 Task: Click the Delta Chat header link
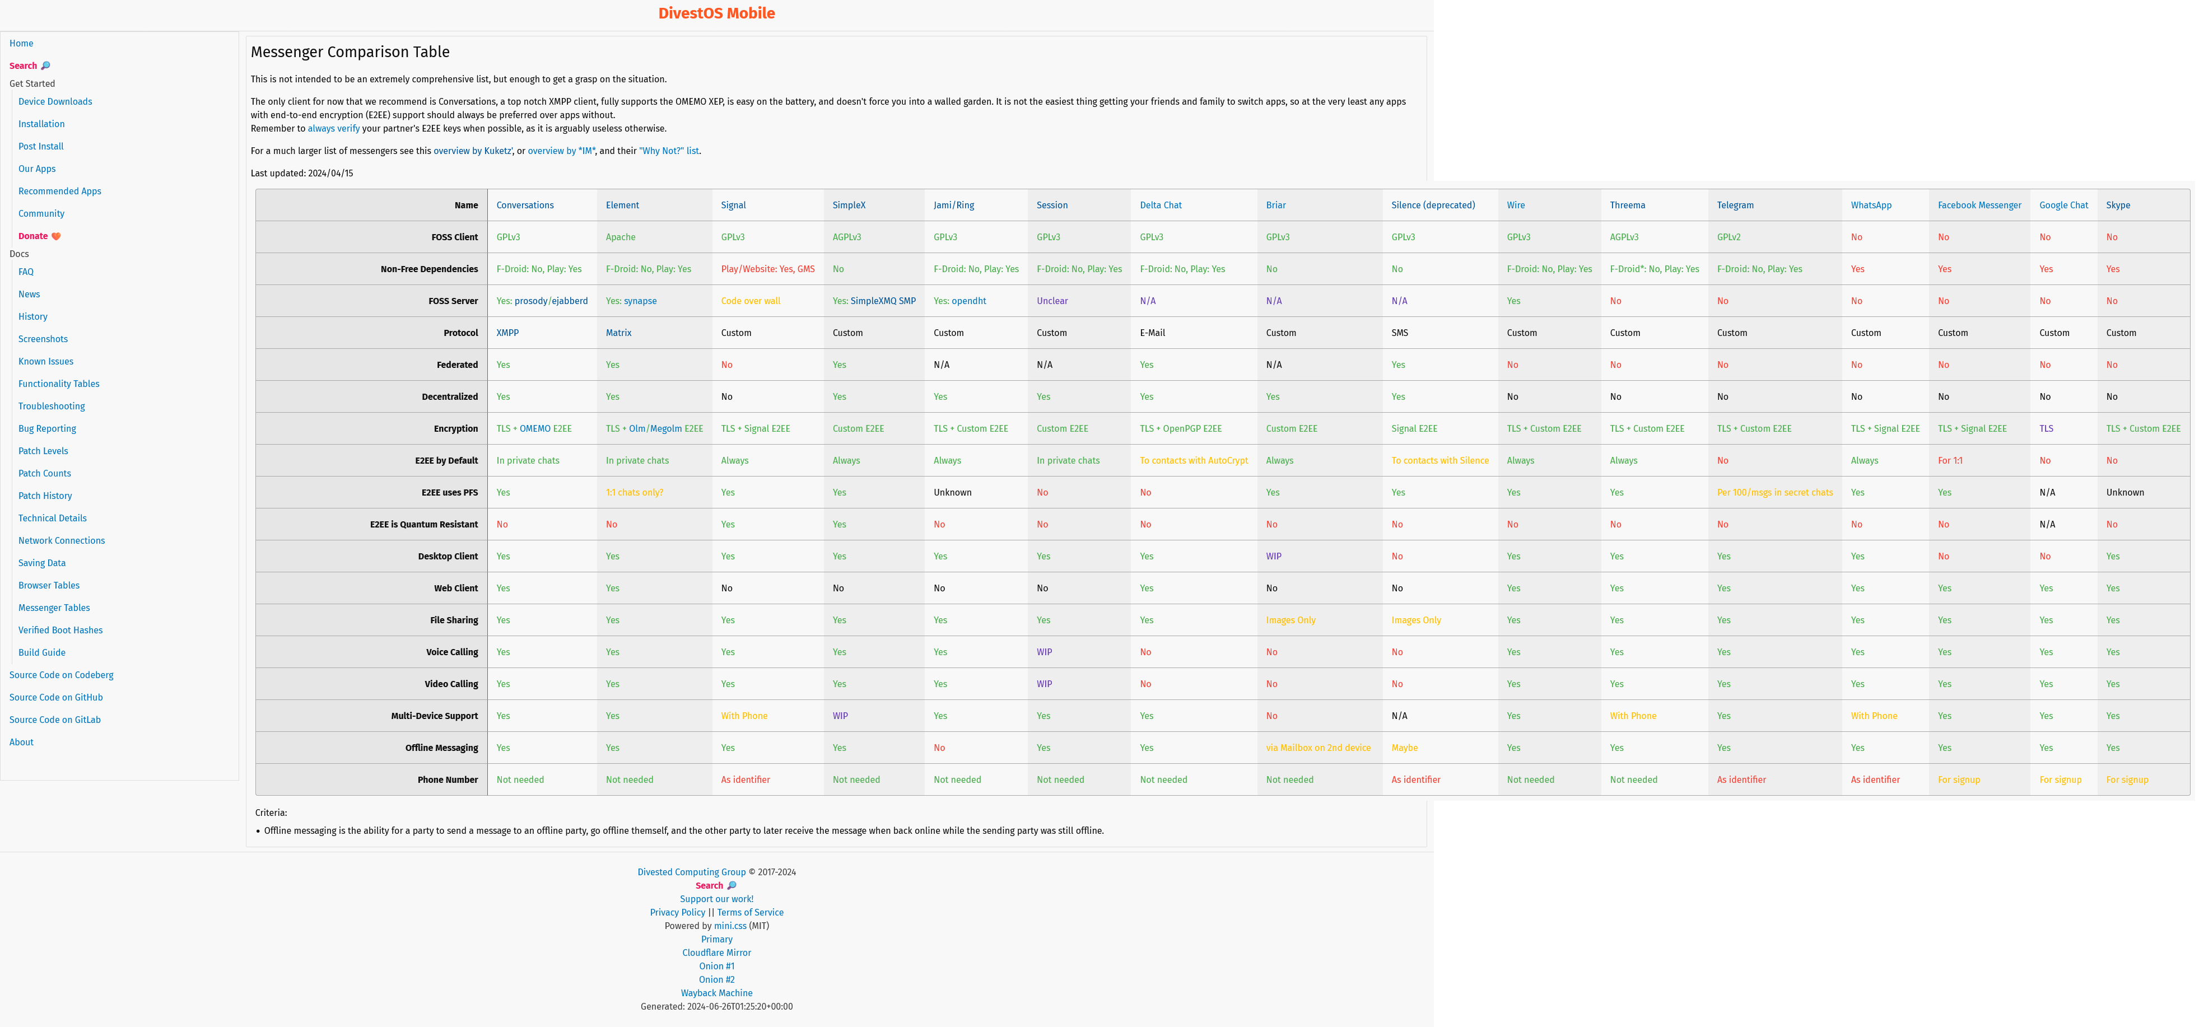click(x=1160, y=205)
